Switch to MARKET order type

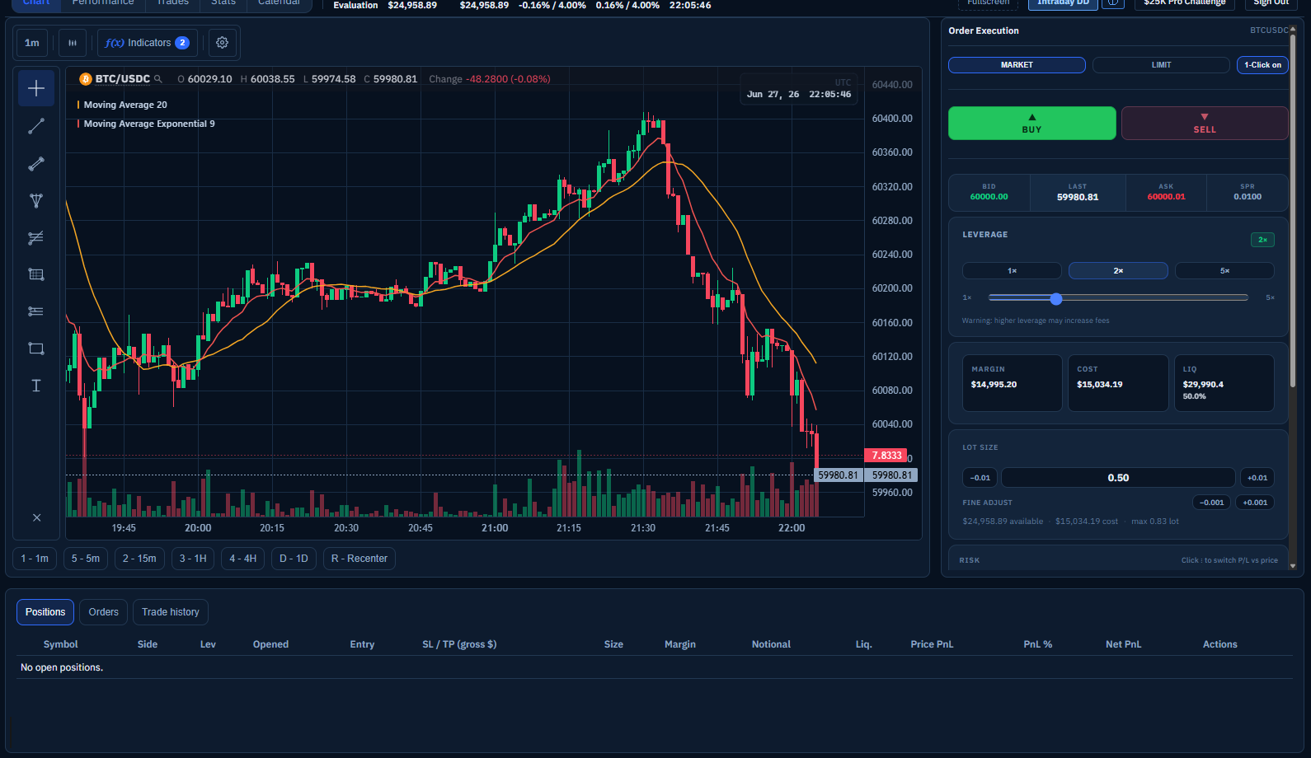pos(1017,65)
